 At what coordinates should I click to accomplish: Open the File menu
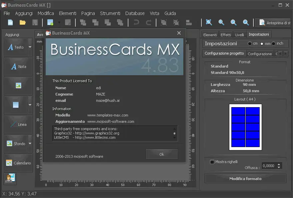7,13
